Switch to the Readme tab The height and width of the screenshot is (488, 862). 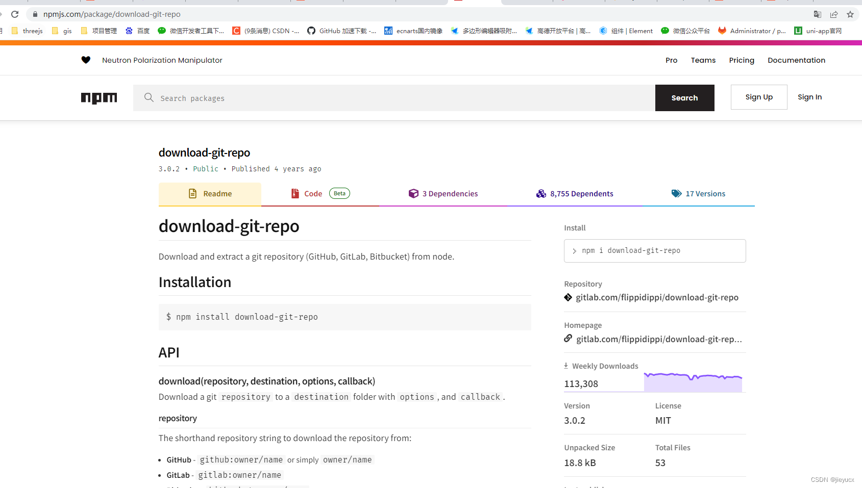point(210,194)
